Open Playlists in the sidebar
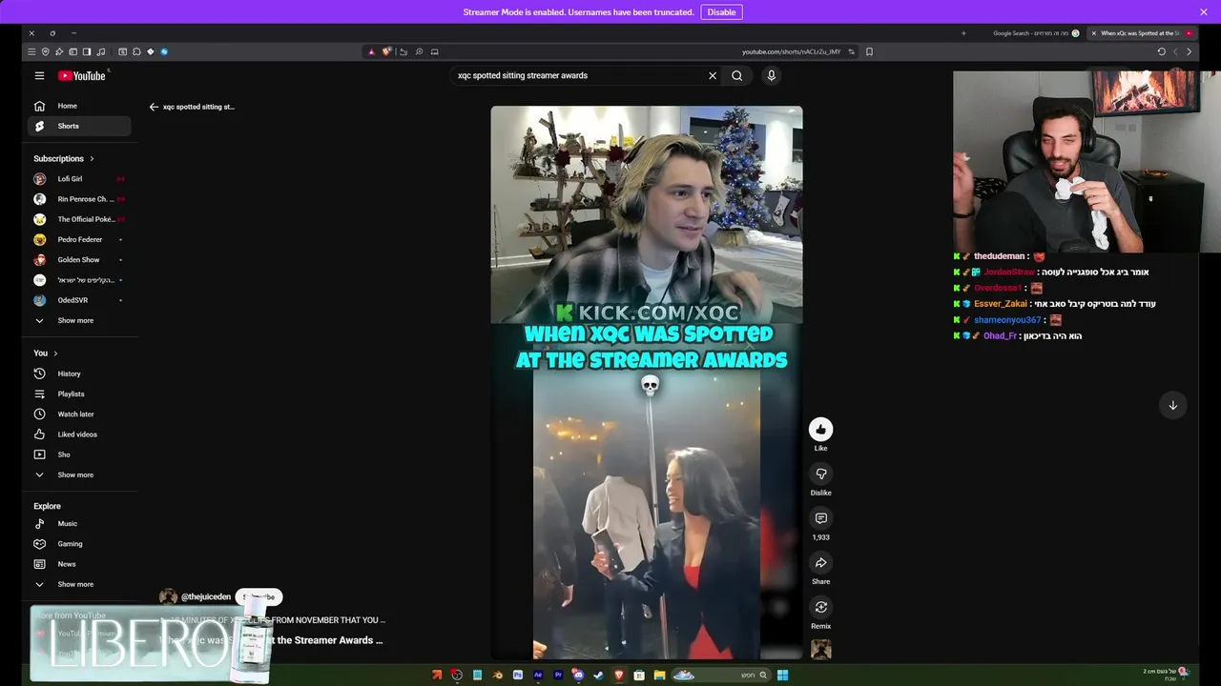 point(77,393)
